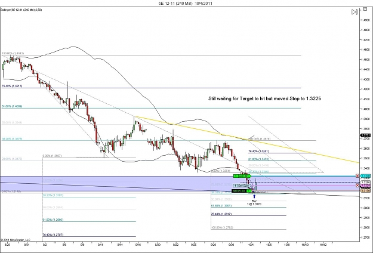This screenshot has height=253, width=373.
Task: Click the 'Buy 1 @ 1.3170' execution label
Action: click(x=254, y=202)
